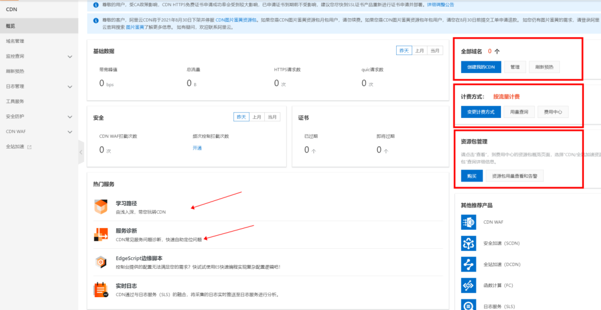Expand the 安全防护 sidebar menu

(70, 116)
